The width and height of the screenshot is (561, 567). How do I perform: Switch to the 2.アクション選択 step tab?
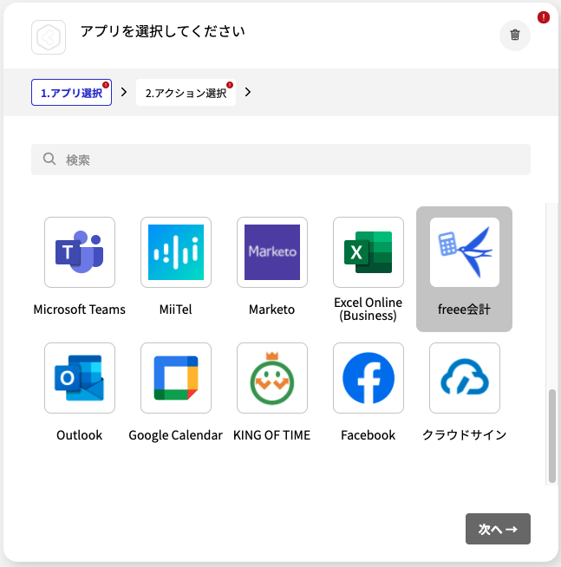[x=186, y=93]
